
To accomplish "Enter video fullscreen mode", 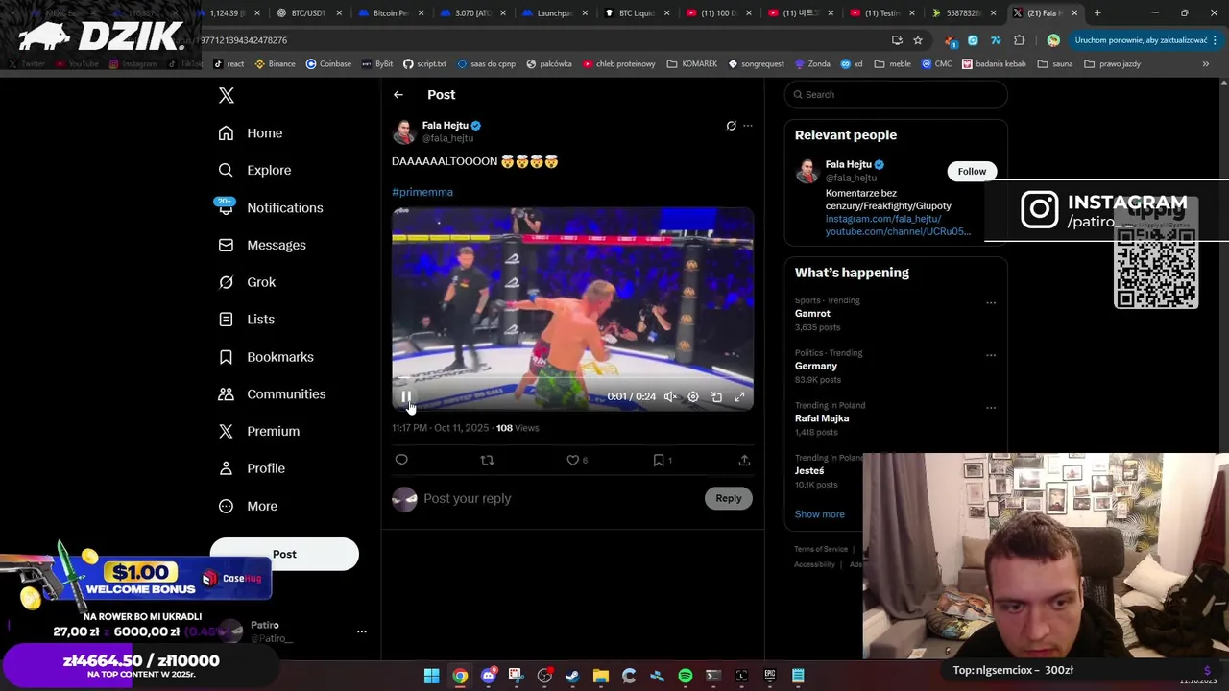I will 739,396.
